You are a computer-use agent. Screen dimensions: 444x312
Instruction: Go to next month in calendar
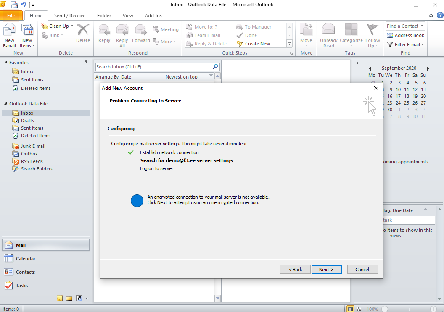point(428,68)
